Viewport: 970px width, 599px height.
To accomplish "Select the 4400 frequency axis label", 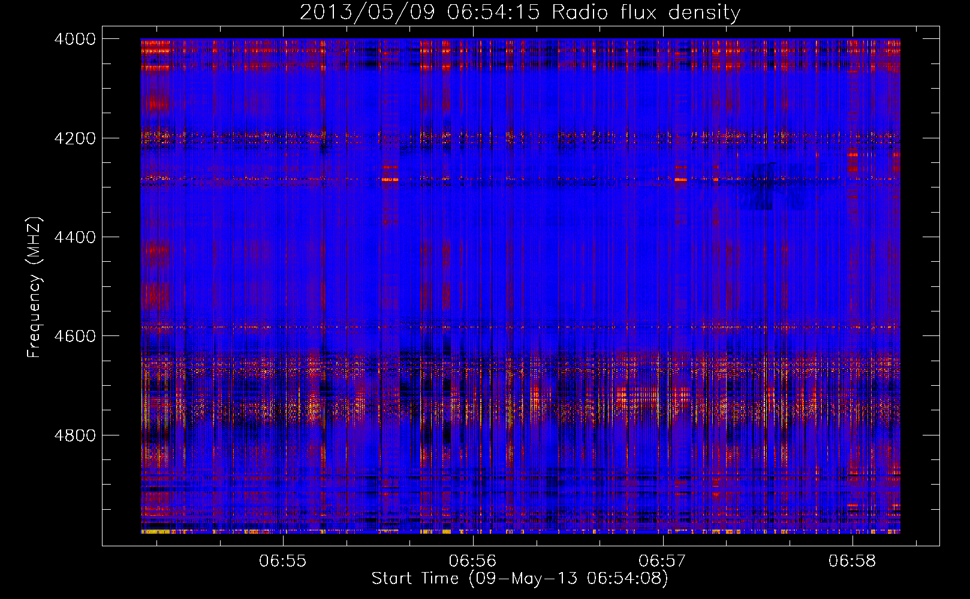I will (75, 237).
